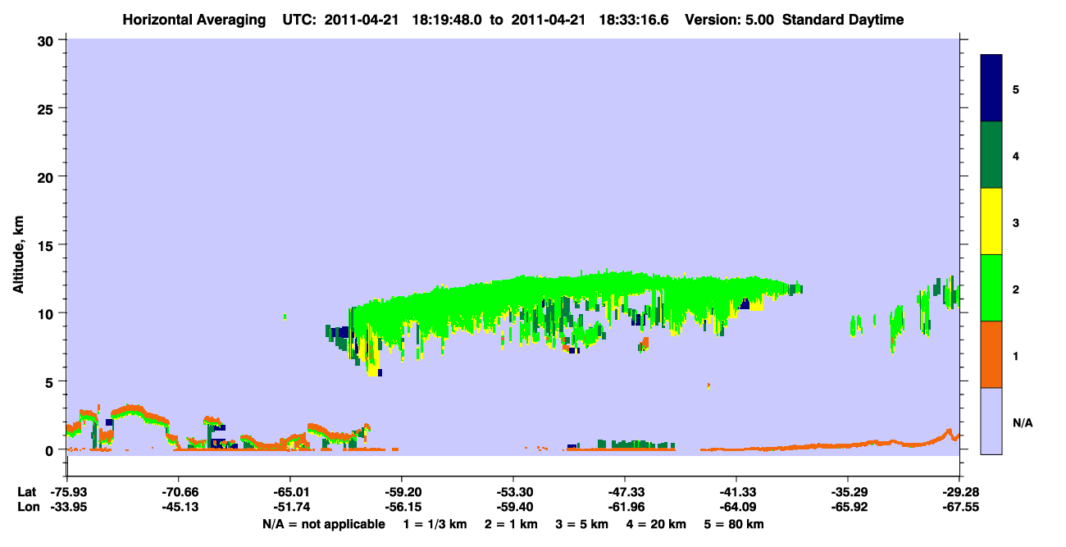Click the latitude value -65.01
The width and height of the screenshot is (1066, 547).
[x=290, y=492]
